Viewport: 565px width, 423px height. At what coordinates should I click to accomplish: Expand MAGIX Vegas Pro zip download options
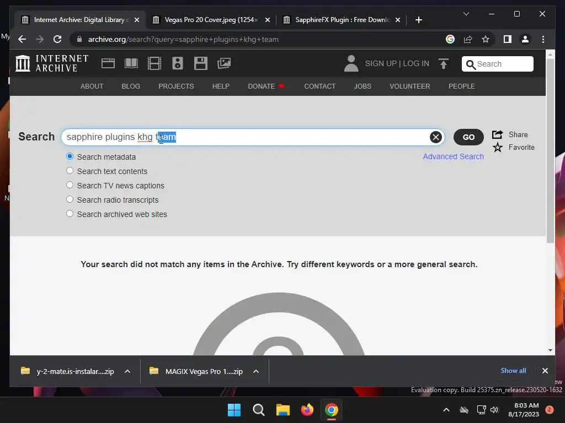256,371
